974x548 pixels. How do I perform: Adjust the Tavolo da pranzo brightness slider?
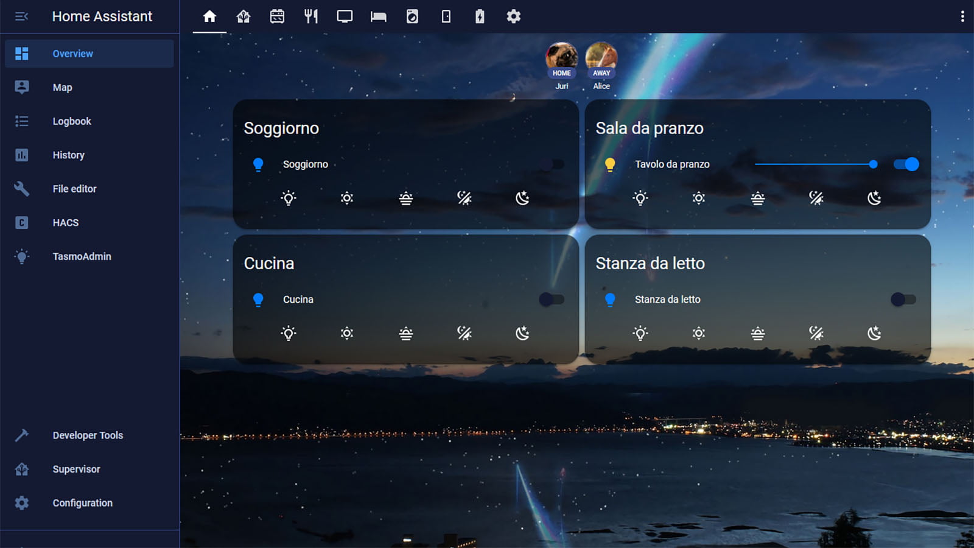(x=816, y=164)
